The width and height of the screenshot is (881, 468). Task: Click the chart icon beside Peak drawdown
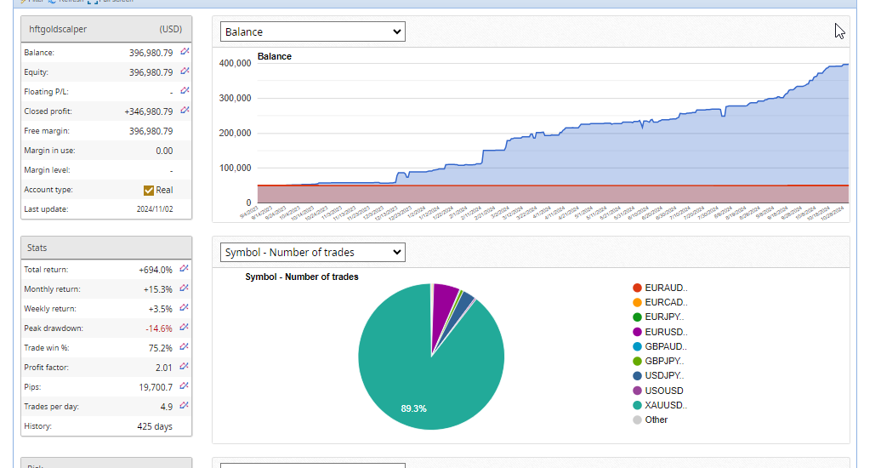click(185, 328)
